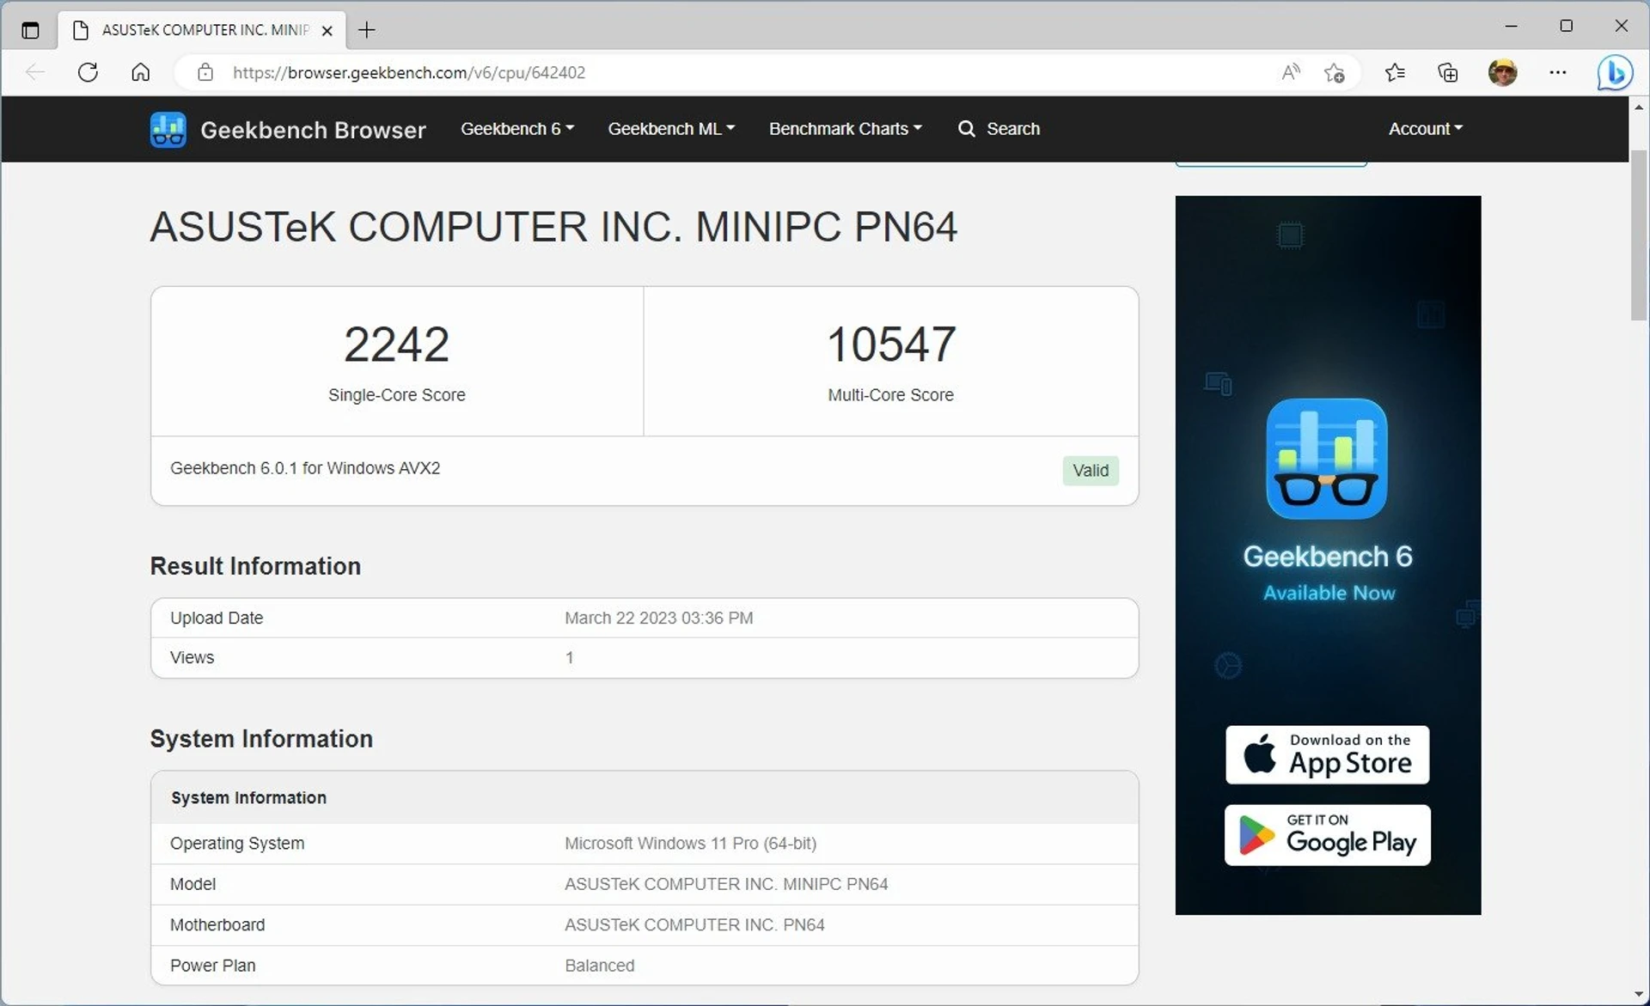This screenshot has height=1006, width=1650.
Task: Click the page heading ASUSTeK COMPUTER INC. MINIPC PN64
Action: (x=553, y=227)
